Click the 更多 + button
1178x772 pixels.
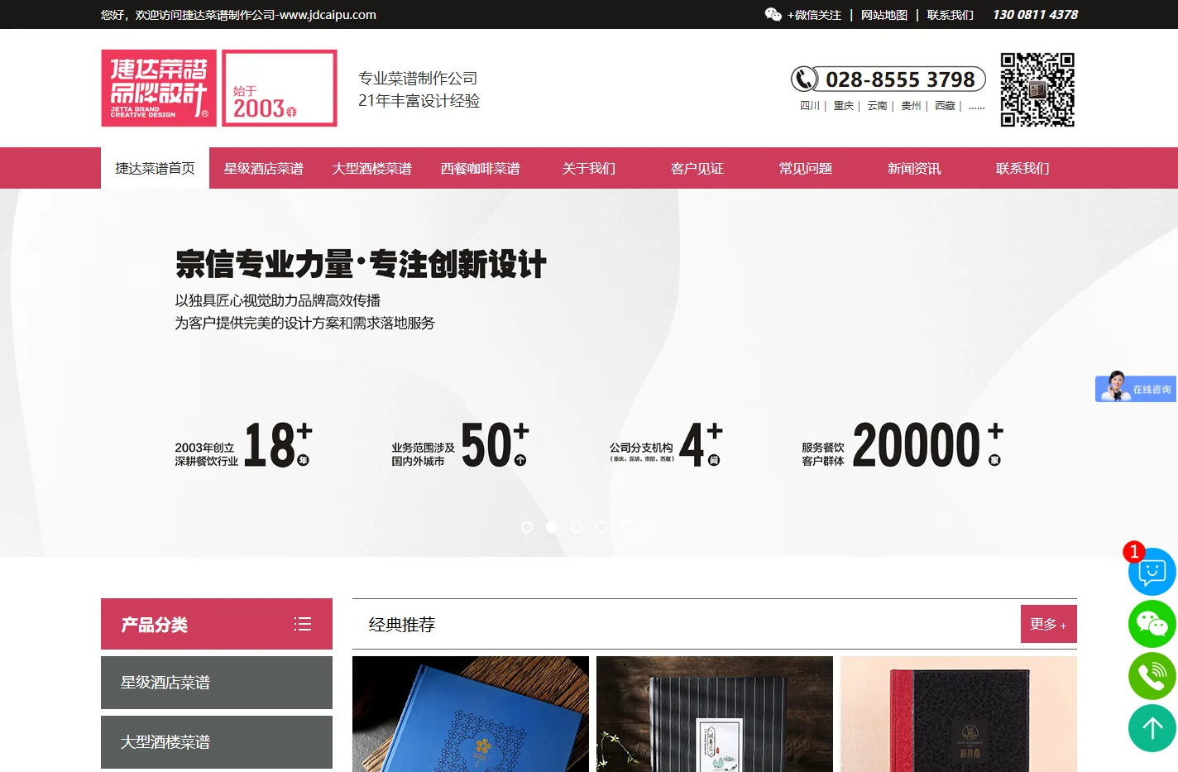click(x=1048, y=624)
